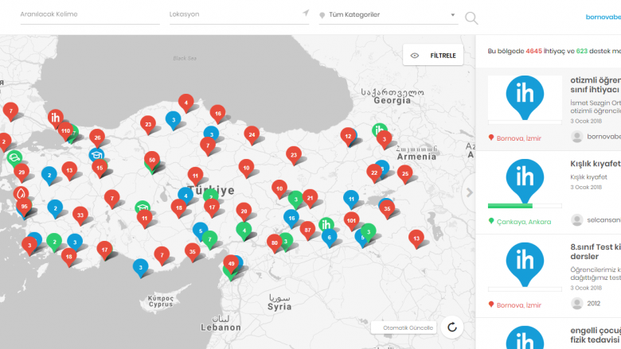This screenshot has width=621, height=349.
Task: Toggle the FİLTRELE eye filter button
Action: [x=434, y=56]
